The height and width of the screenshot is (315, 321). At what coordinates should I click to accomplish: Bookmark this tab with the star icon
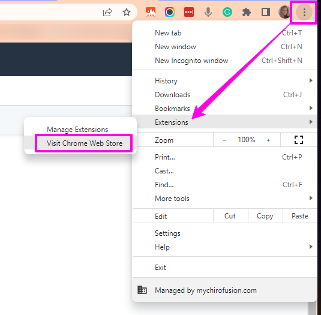pos(127,12)
